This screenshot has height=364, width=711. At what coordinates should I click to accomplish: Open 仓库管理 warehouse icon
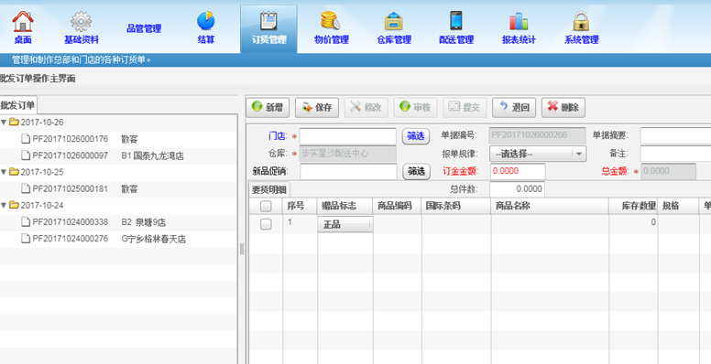click(x=394, y=21)
